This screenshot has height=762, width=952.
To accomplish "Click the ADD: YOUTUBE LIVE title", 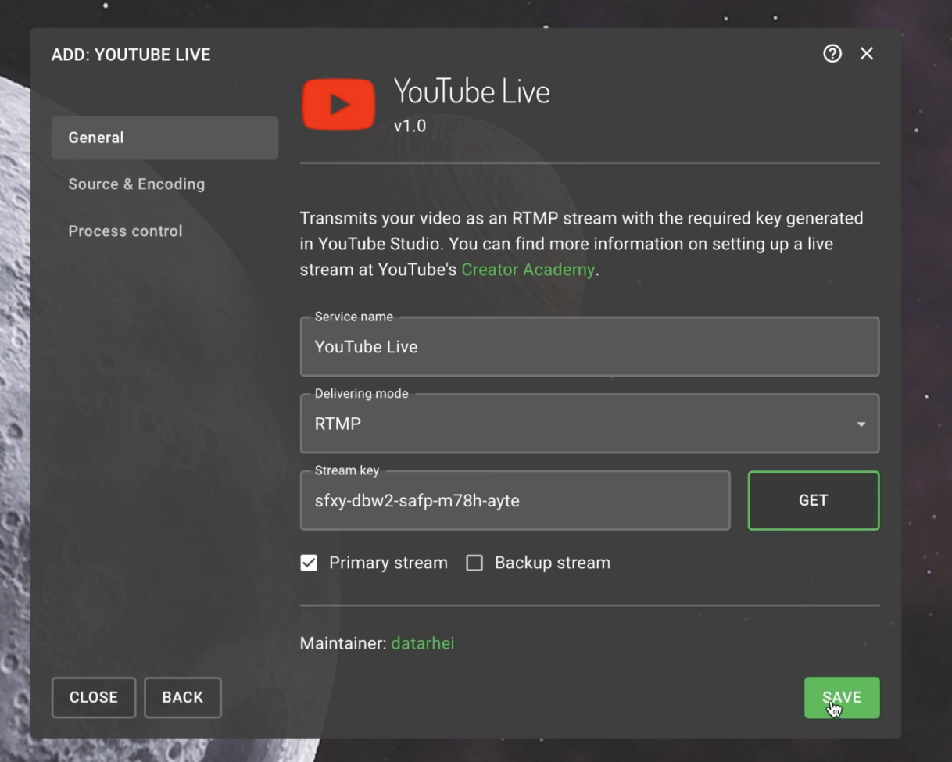I will tap(131, 55).
